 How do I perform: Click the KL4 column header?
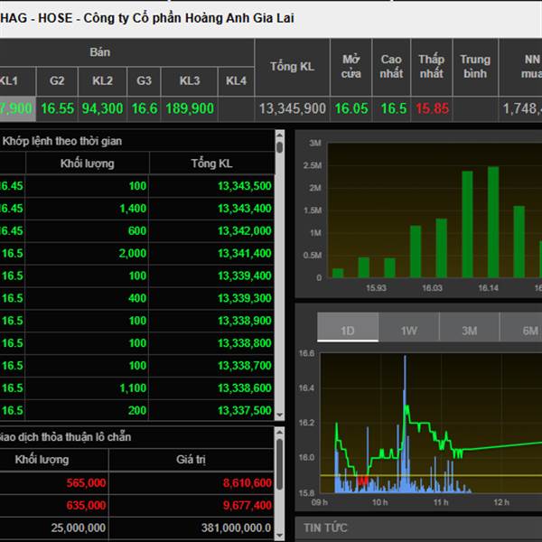(236, 81)
